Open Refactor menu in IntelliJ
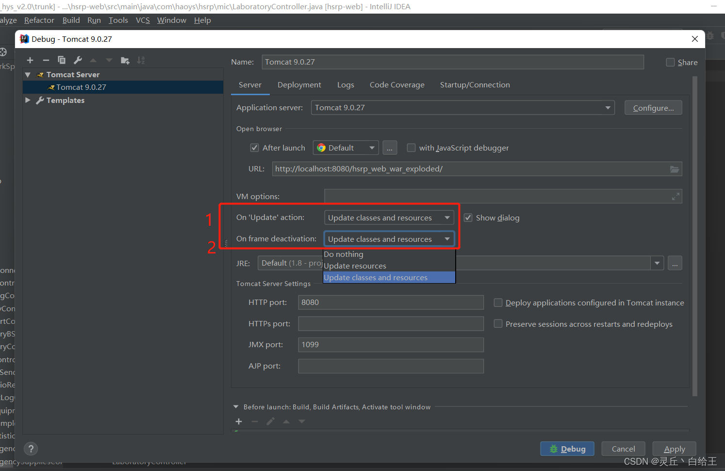The height and width of the screenshot is (471, 725). click(x=39, y=20)
